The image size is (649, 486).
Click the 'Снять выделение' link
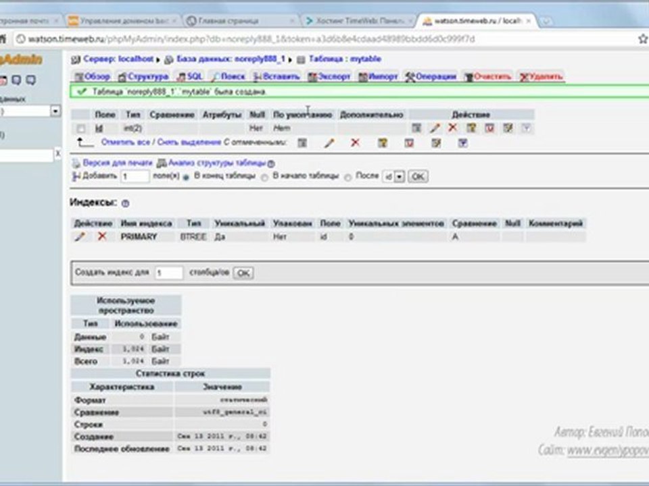pos(189,142)
